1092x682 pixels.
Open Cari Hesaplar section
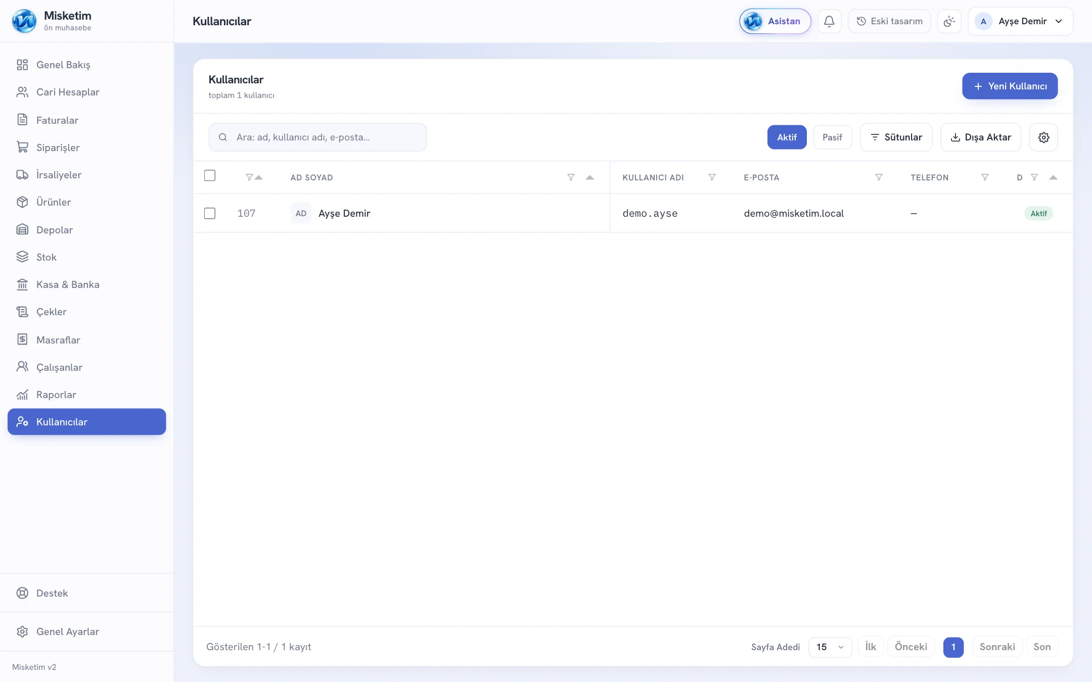86,92
